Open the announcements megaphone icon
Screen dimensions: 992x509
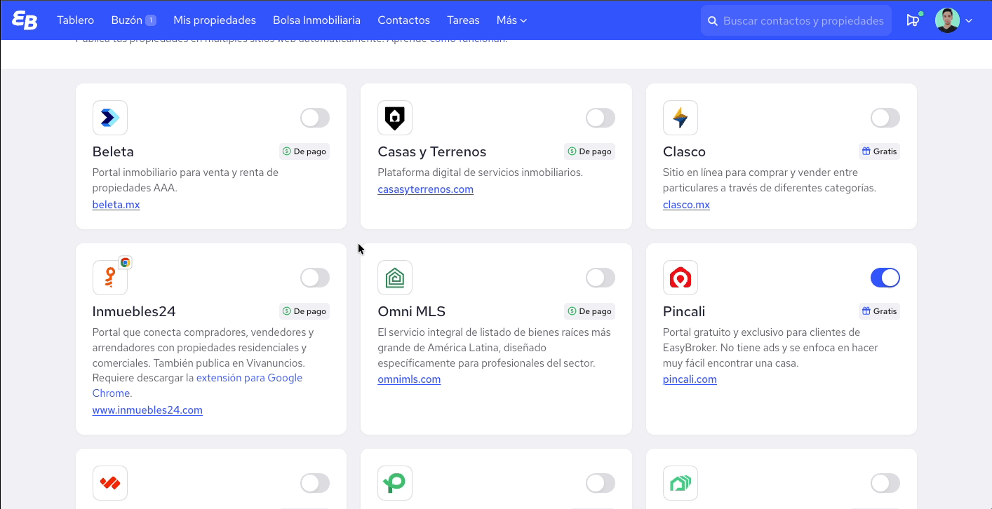(x=913, y=20)
